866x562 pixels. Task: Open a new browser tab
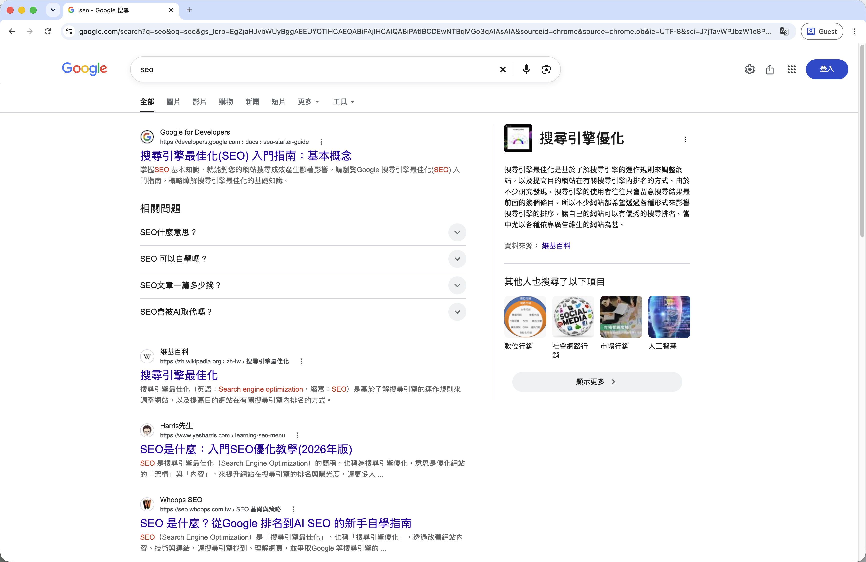[189, 10]
